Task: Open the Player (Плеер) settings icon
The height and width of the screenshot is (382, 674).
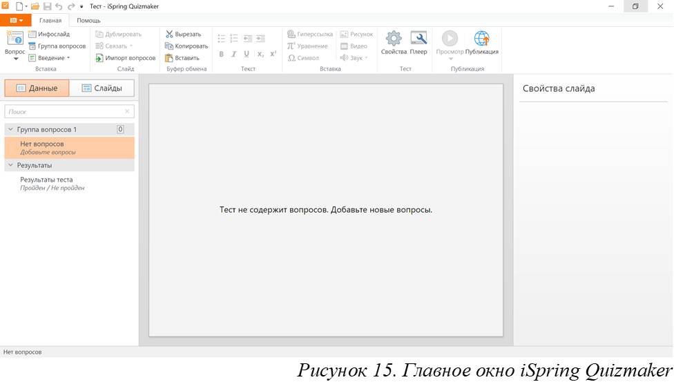Action: [418, 39]
